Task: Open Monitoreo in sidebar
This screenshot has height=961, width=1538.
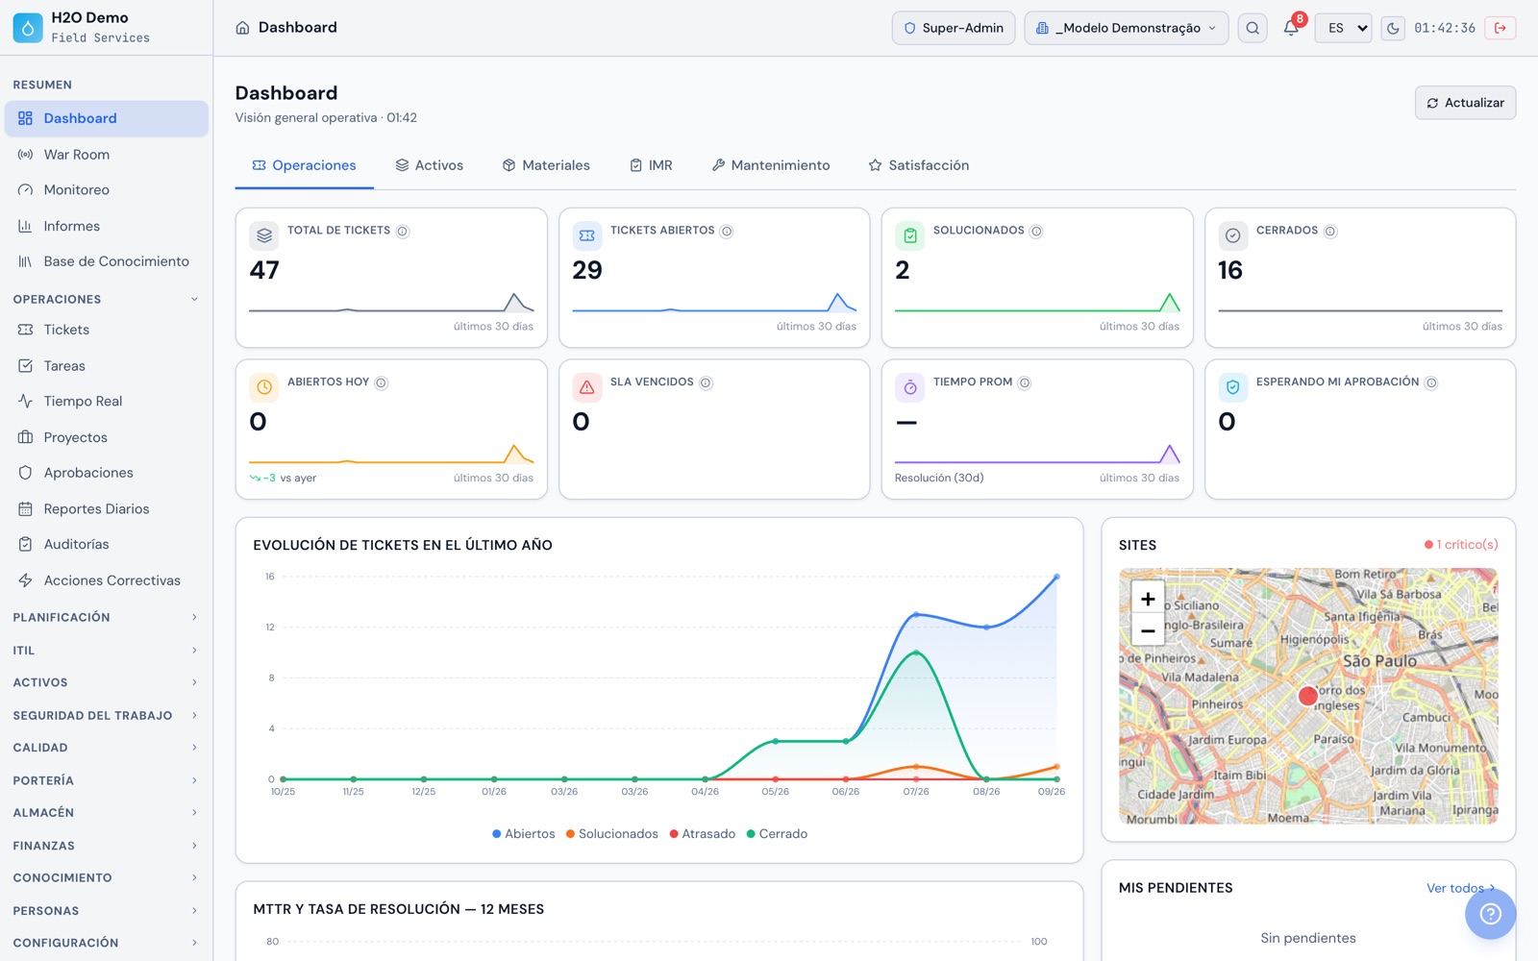Action: [x=107, y=190]
